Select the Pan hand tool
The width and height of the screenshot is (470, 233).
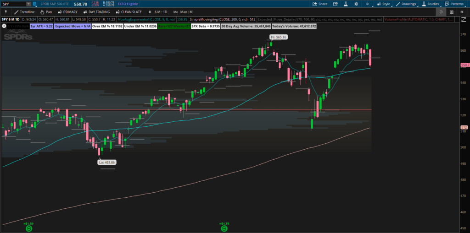(46, 12)
